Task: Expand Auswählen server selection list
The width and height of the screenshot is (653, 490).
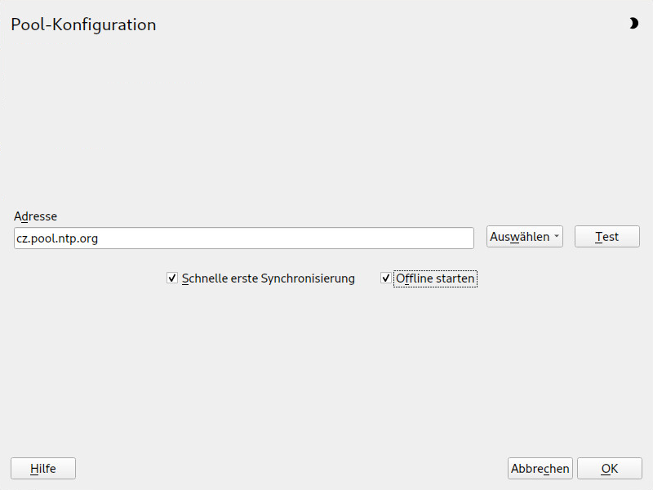Action: 525,237
